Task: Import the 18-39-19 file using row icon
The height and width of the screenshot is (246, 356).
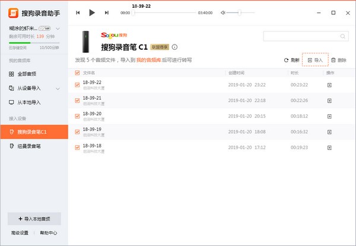Action: click(329, 132)
